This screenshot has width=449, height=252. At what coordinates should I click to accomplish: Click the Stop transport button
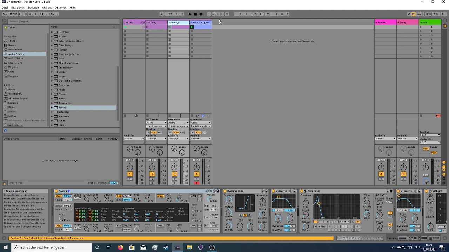click(x=196, y=14)
